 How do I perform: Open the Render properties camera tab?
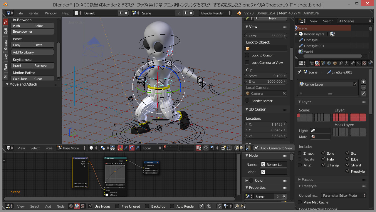311,63
